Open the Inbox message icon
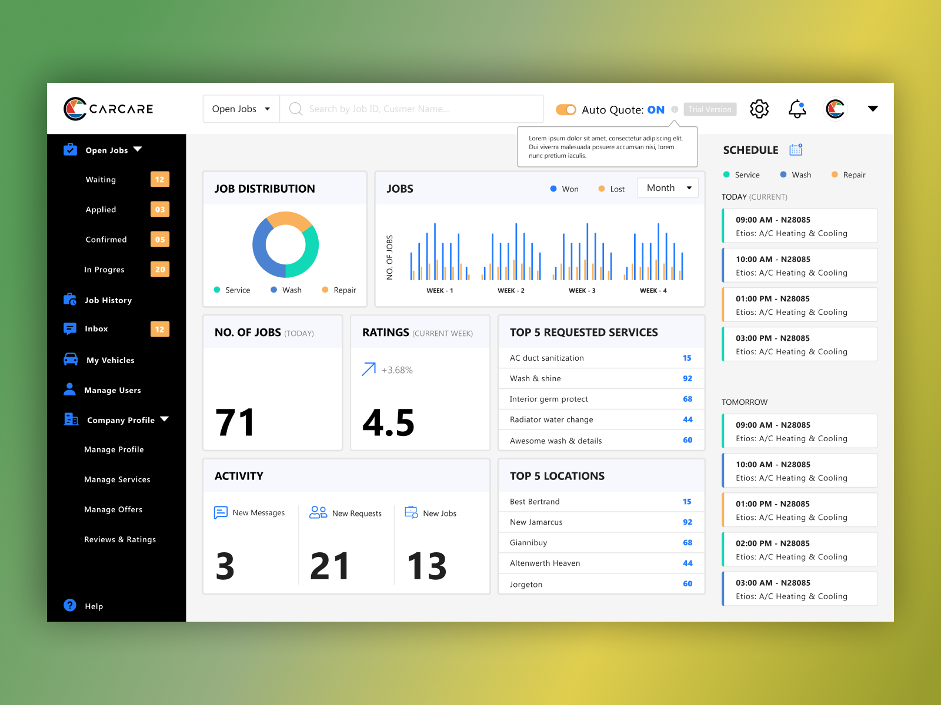 pyautogui.click(x=69, y=328)
